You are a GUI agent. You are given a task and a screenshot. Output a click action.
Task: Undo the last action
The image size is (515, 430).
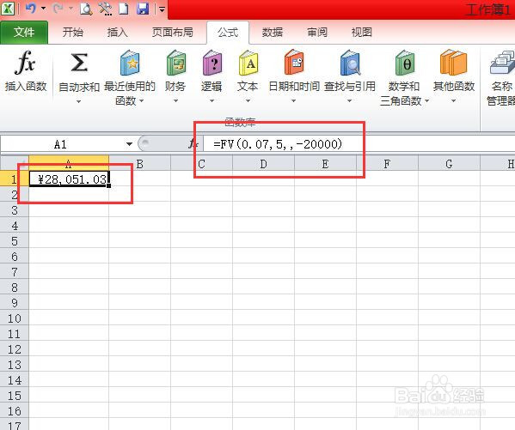coord(31,8)
